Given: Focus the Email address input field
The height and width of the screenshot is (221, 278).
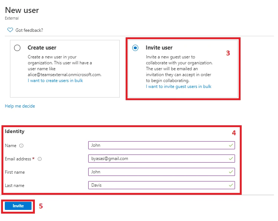Looking at the screenshot, I should pyautogui.click(x=158, y=159).
